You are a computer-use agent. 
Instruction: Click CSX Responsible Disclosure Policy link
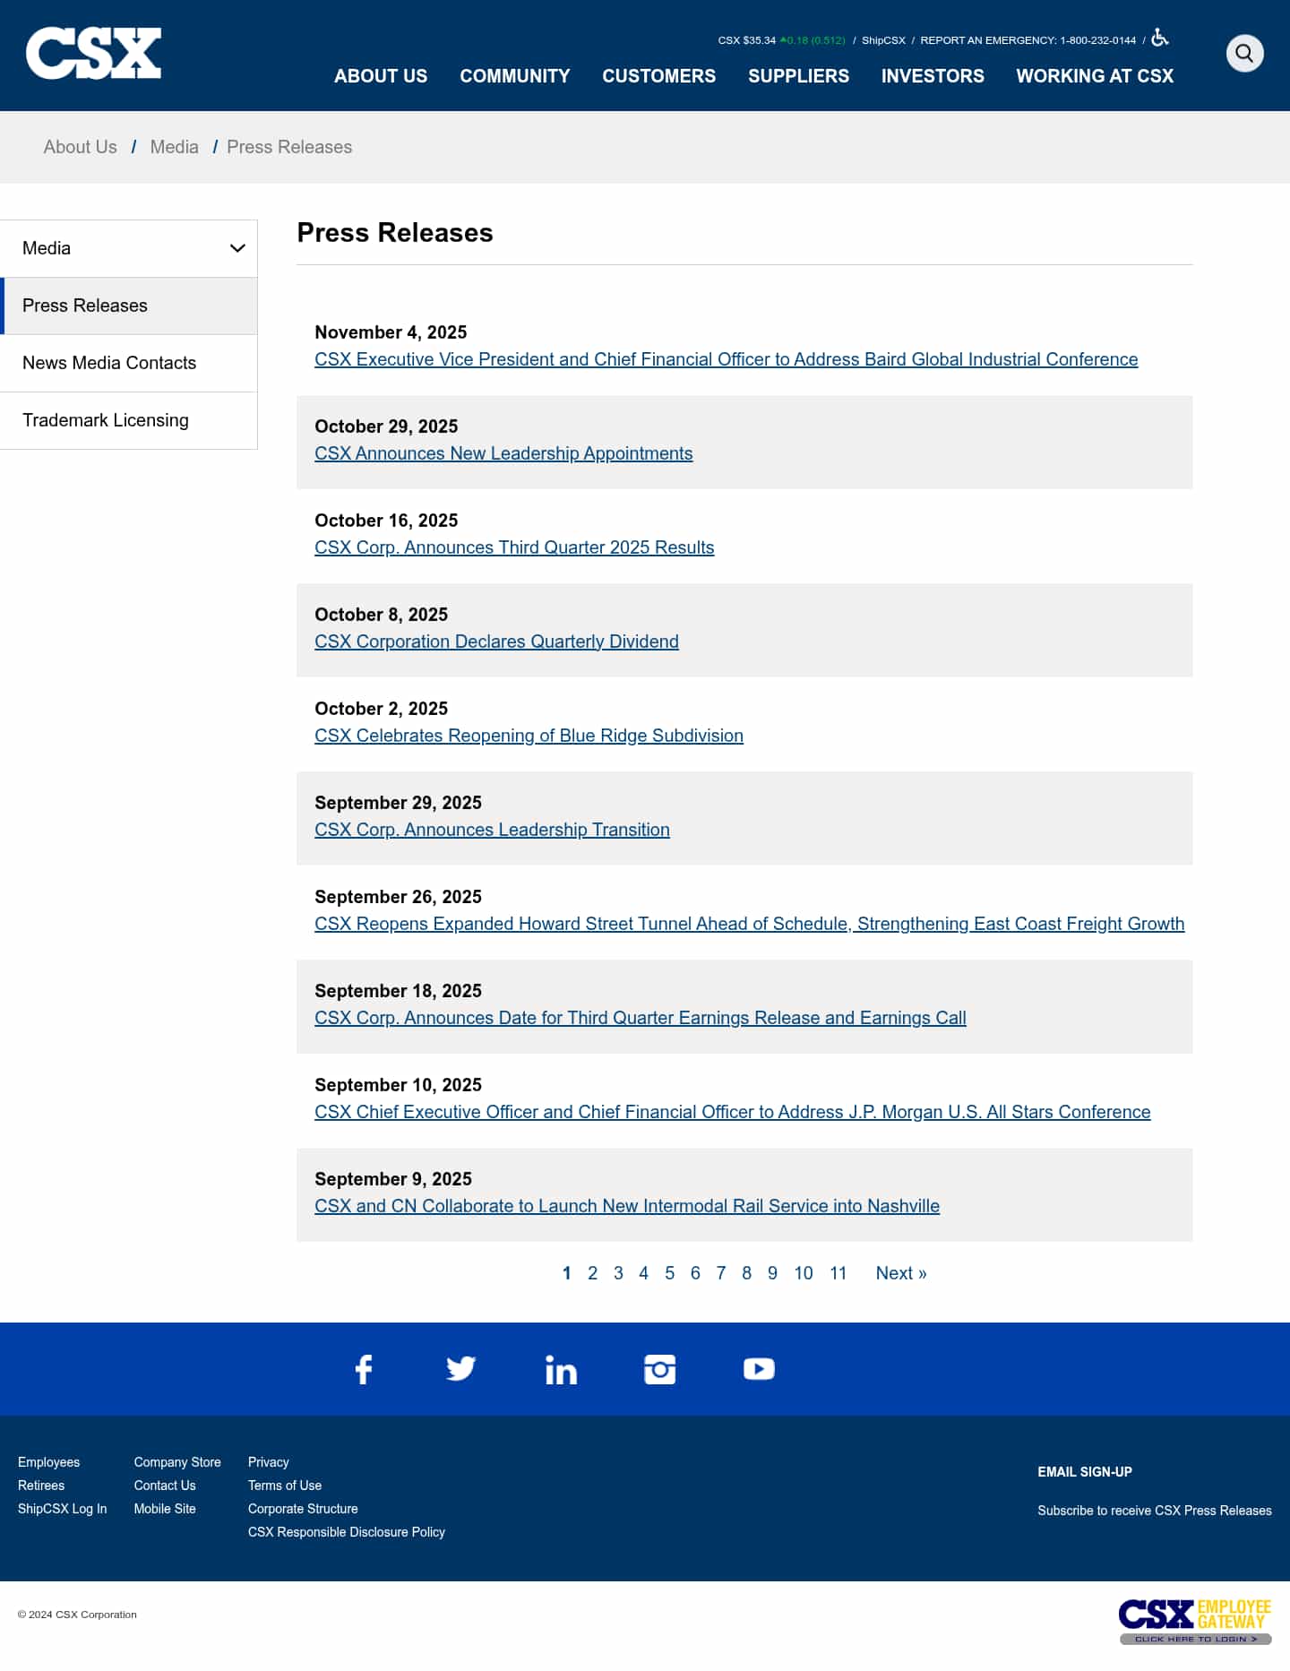pos(347,1532)
